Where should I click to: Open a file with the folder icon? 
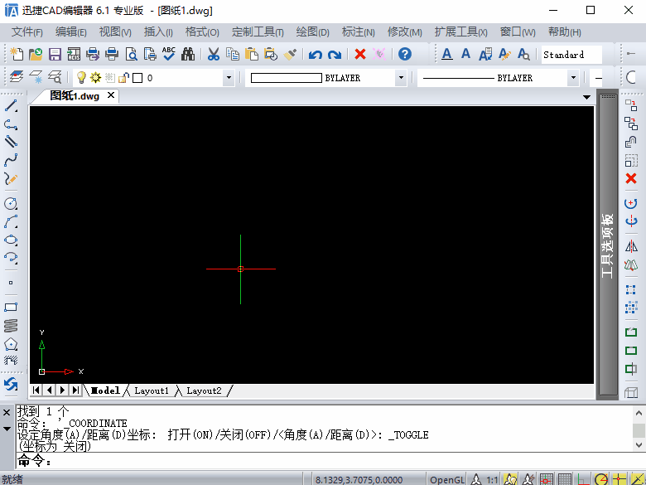pyautogui.click(x=36, y=54)
